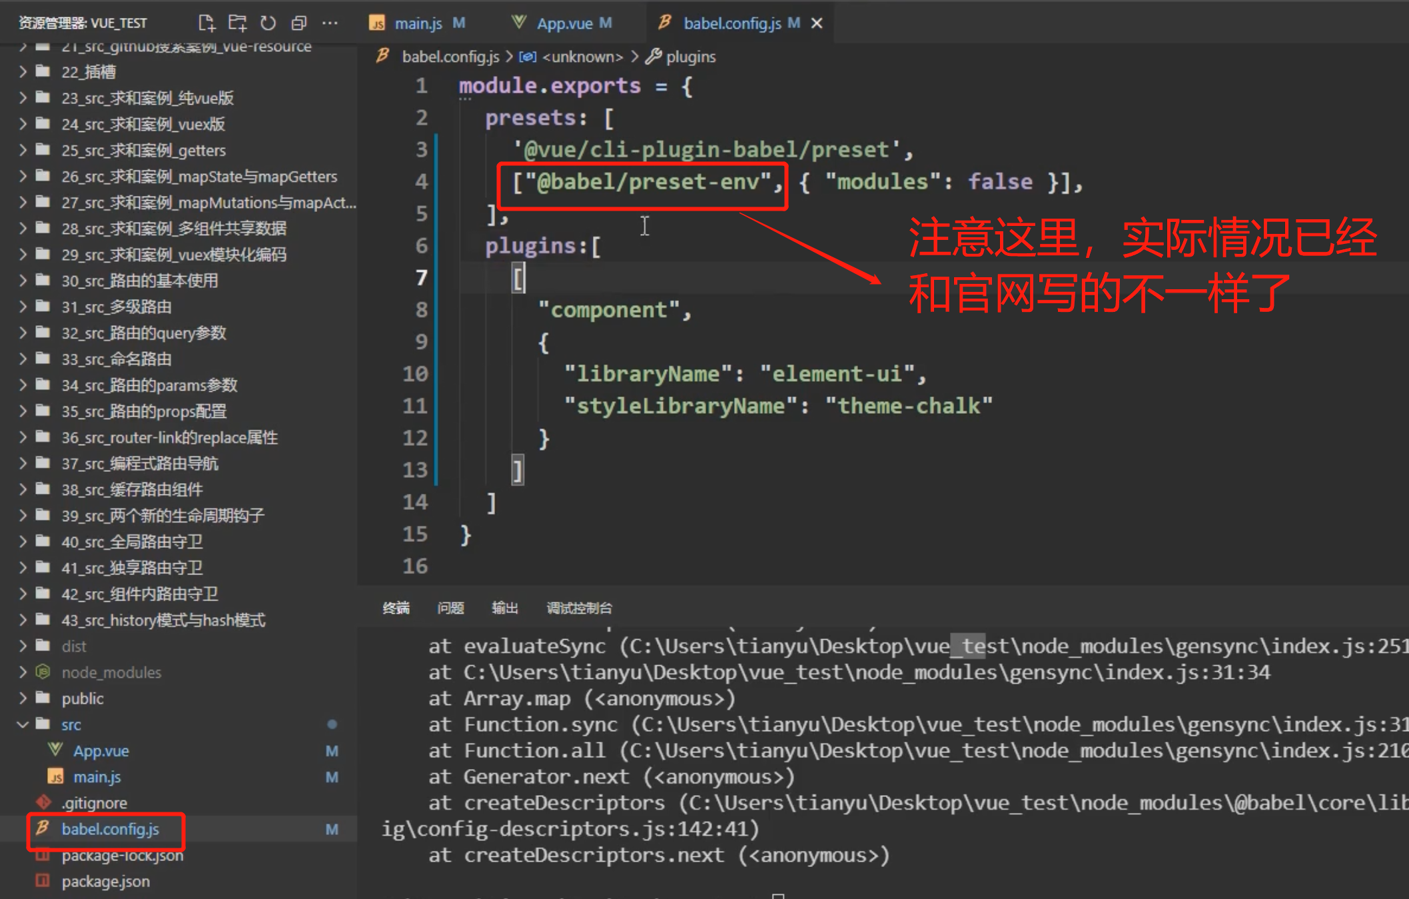Open main.js in the src folder tree

coord(97,777)
